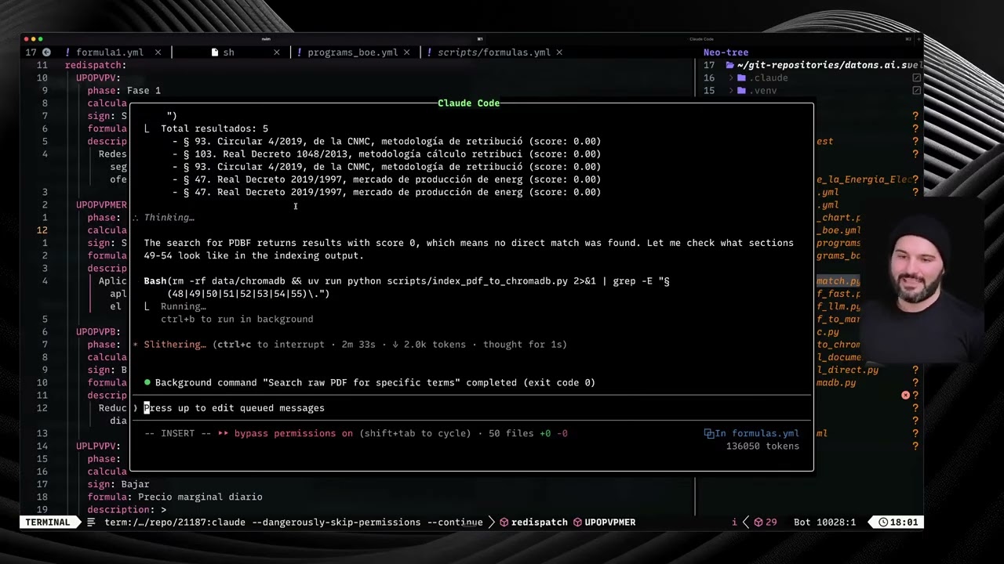Click the 'Total resultados: 5' line
1004x564 pixels.
214,128
